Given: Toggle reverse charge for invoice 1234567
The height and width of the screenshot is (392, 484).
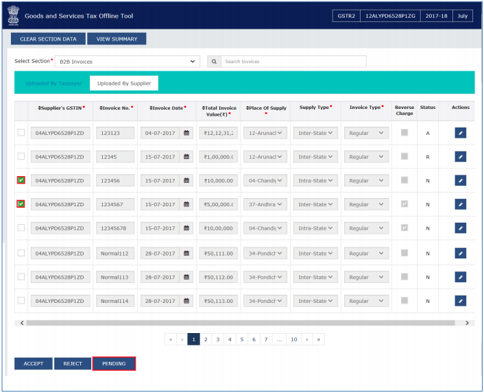Looking at the screenshot, I should click(x=404, y=204).
